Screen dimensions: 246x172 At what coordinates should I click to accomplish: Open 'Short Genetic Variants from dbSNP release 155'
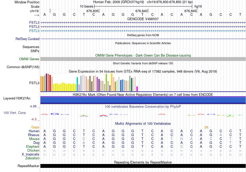click(x=143, y=63)
